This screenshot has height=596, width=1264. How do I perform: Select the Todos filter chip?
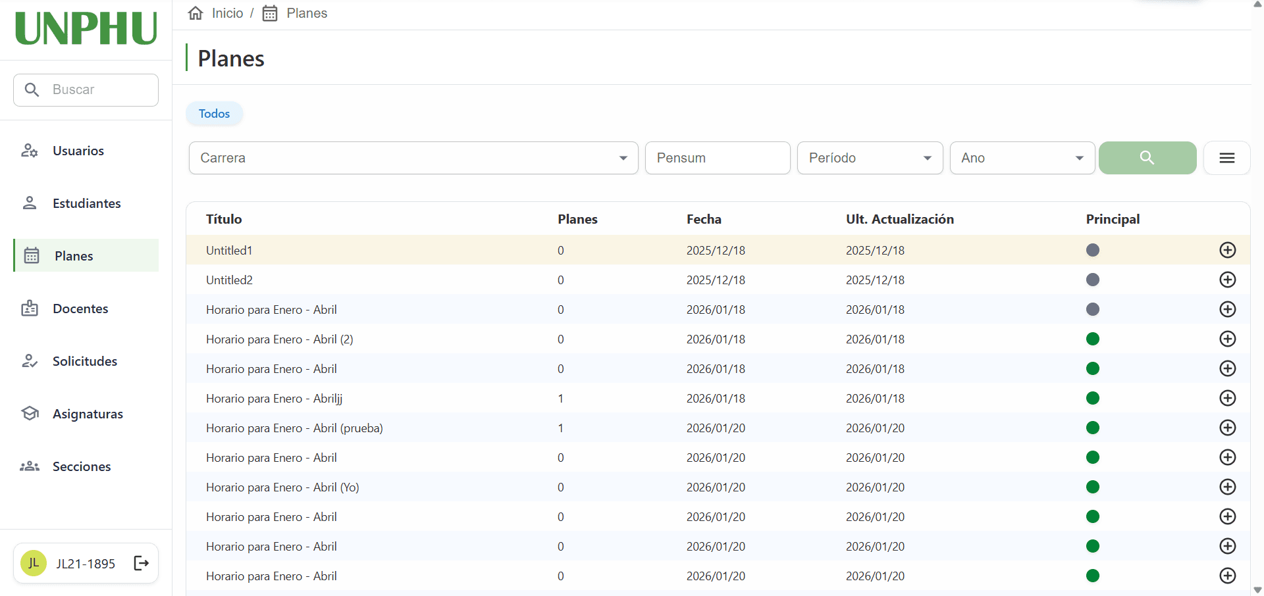tap(215, 114)
